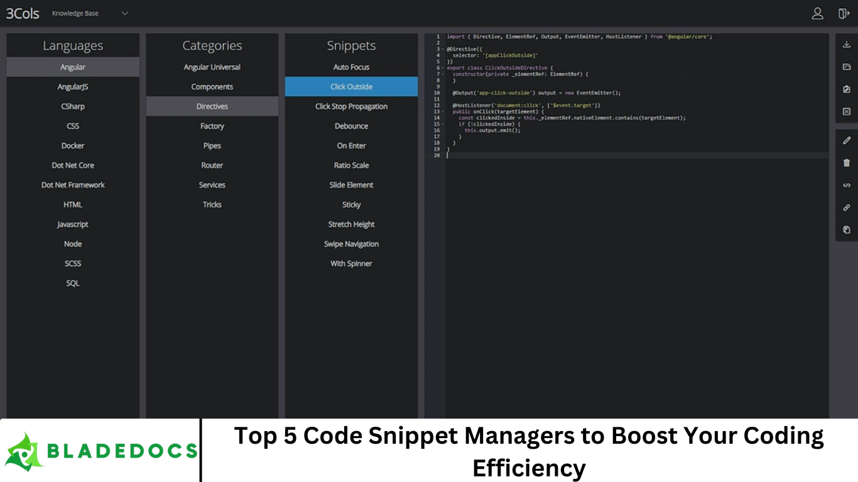Select Docker language

click(73, 146)
